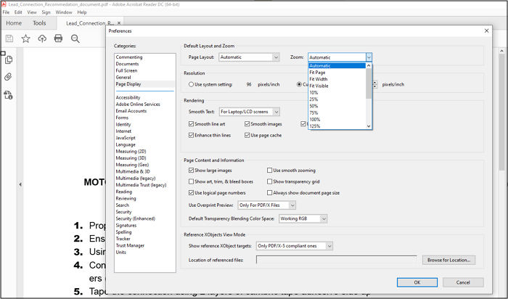Click the star bookmark icon
The image size is (508, 299).
coord(25,38)
